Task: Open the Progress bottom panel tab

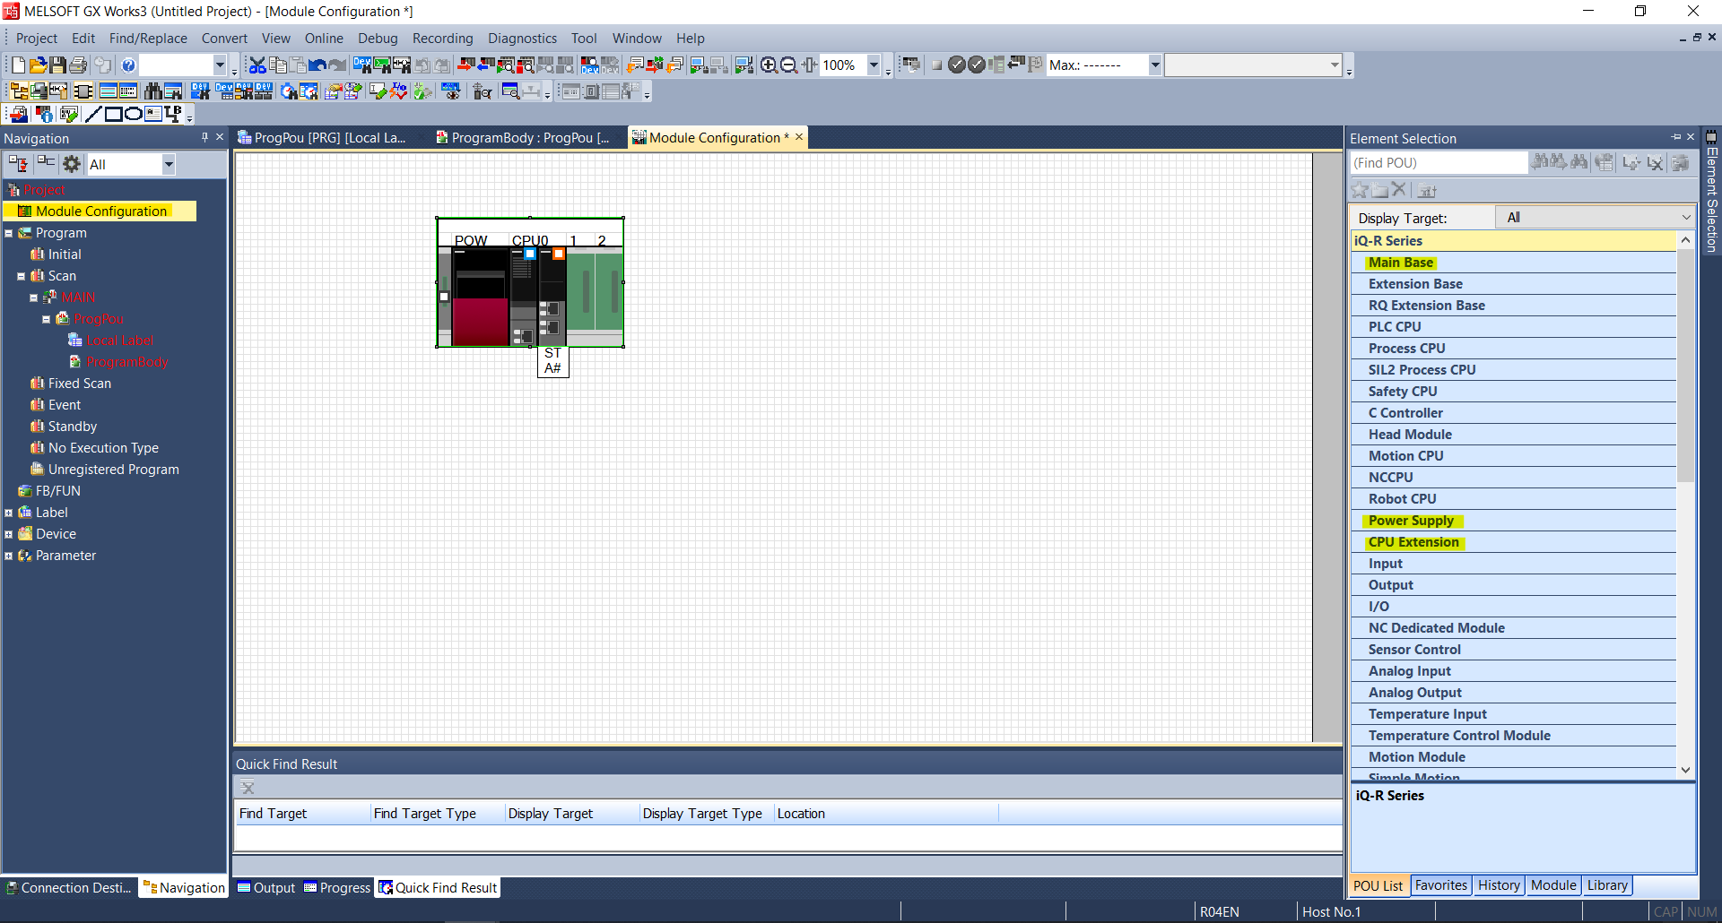Action: [x=337, y=888]
